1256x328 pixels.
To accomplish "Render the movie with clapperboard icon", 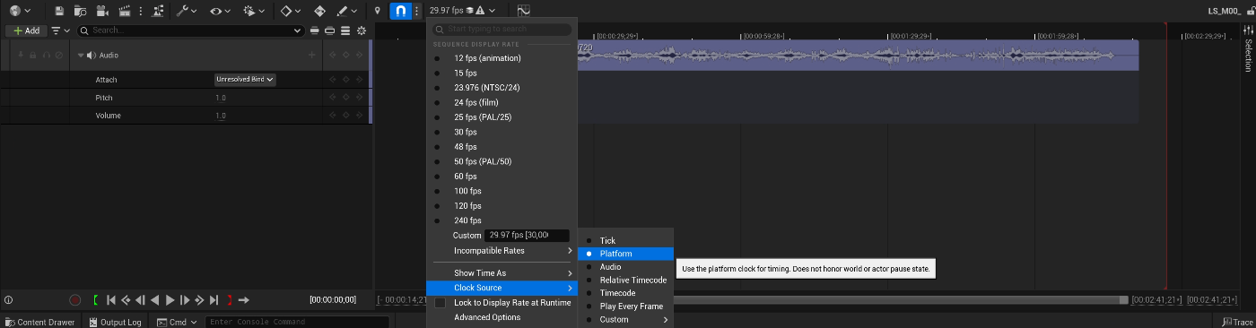I will pos(126,11).
